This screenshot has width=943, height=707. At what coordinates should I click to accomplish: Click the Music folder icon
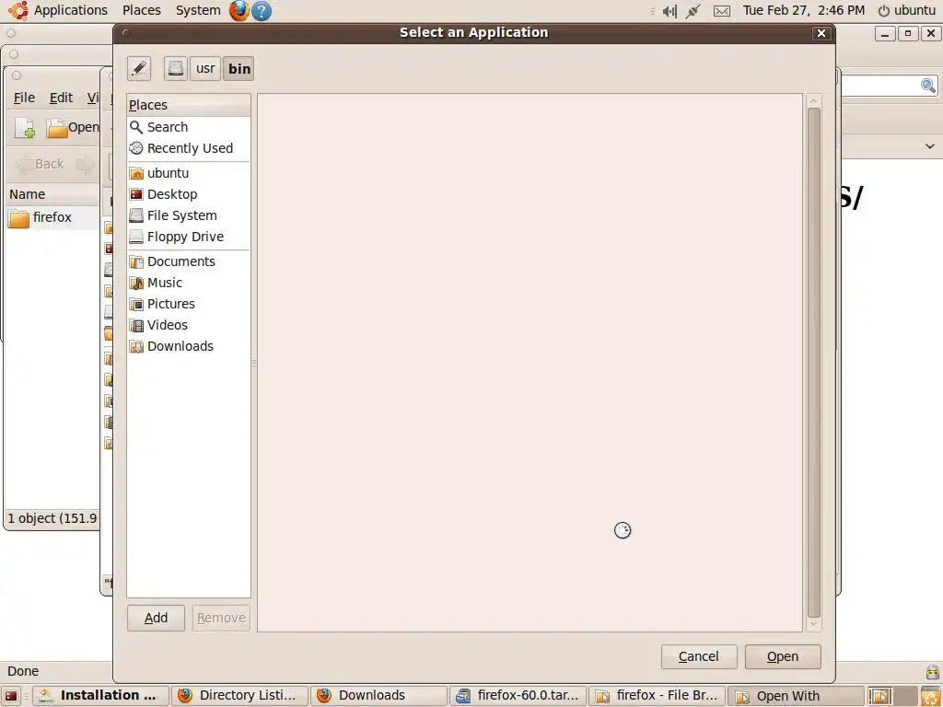click(136, 284)
